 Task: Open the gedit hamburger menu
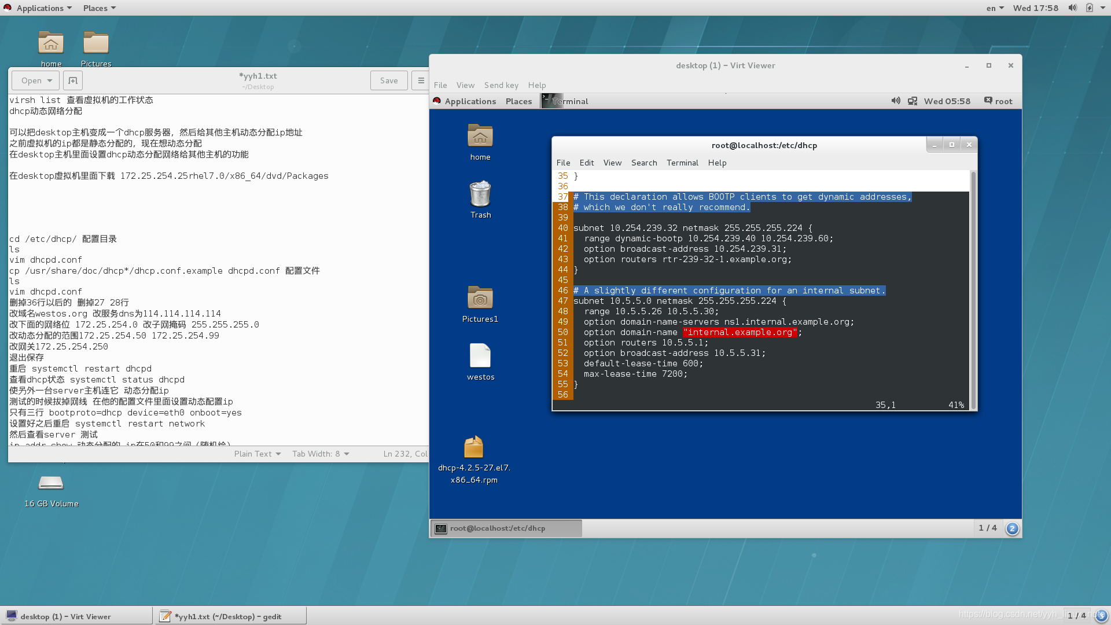[421, 80]
